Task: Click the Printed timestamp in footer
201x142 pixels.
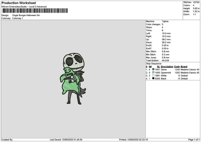Action: click(133, 140)
